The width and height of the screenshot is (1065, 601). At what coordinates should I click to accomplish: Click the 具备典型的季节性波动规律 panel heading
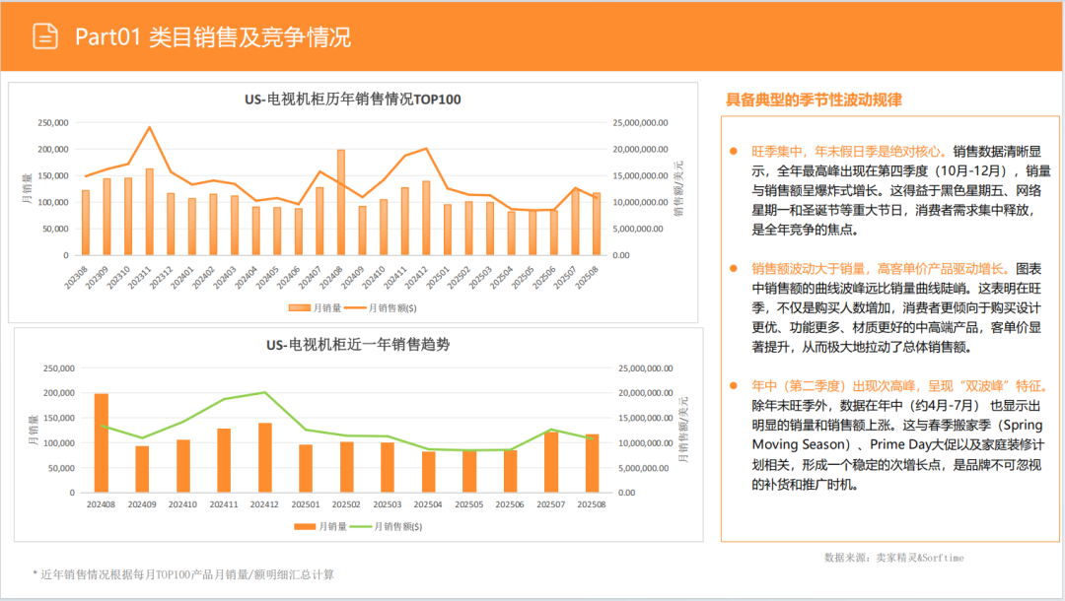(816, 99)
